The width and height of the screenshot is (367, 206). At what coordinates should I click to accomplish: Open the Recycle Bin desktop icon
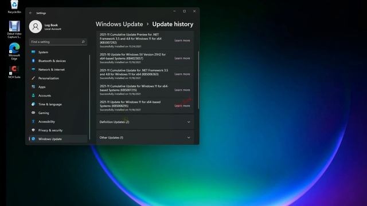coord(14,6)
